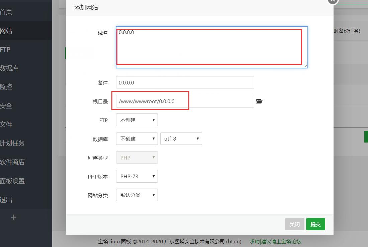Screen dimensions: 368x247
Task: Click the 关闭 button
Action: pos(294,224)
